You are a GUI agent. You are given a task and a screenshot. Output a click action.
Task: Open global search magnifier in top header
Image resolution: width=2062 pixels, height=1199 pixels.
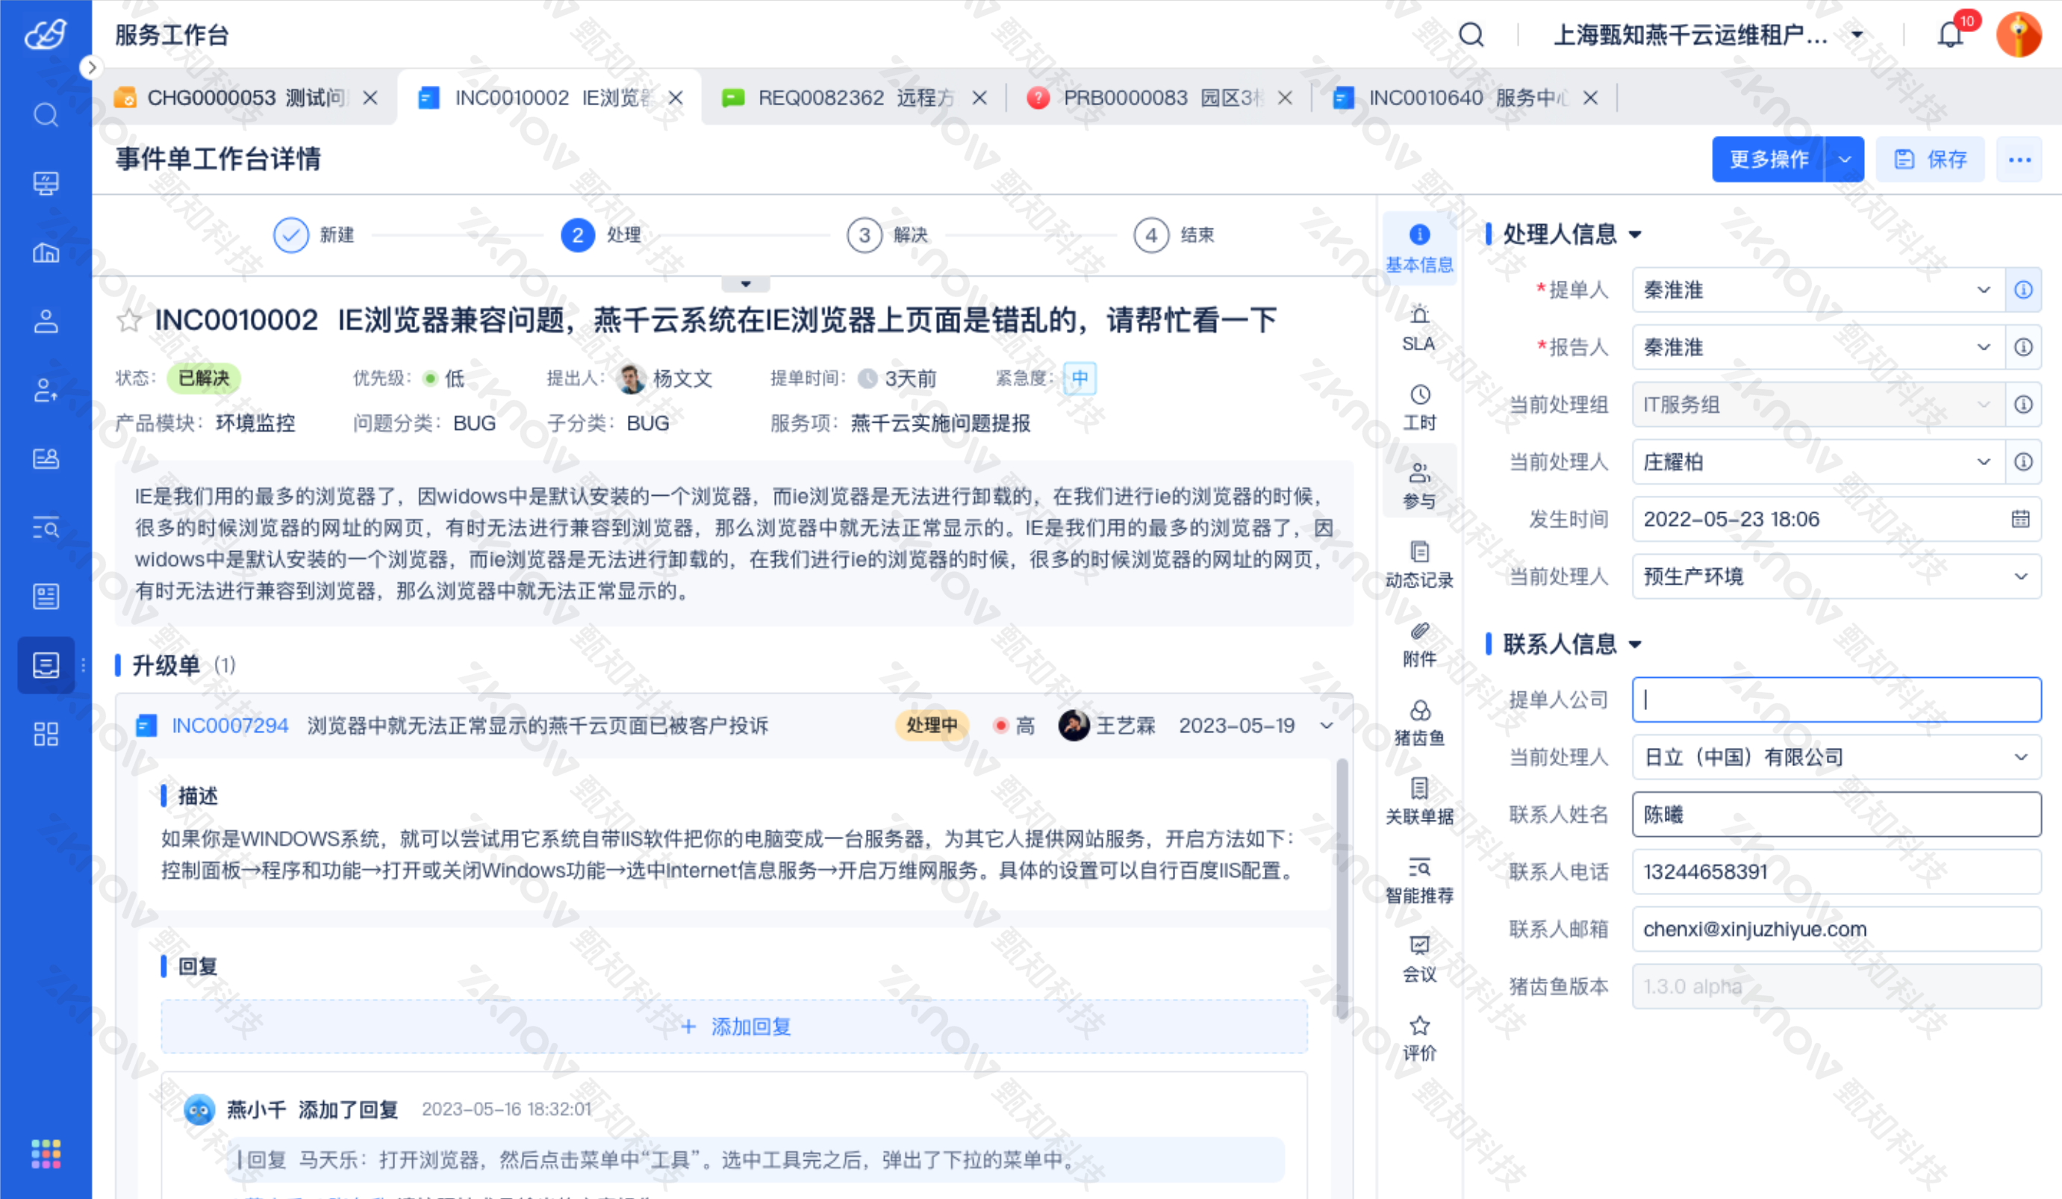pyautogui.click(x=1471, y=35)
